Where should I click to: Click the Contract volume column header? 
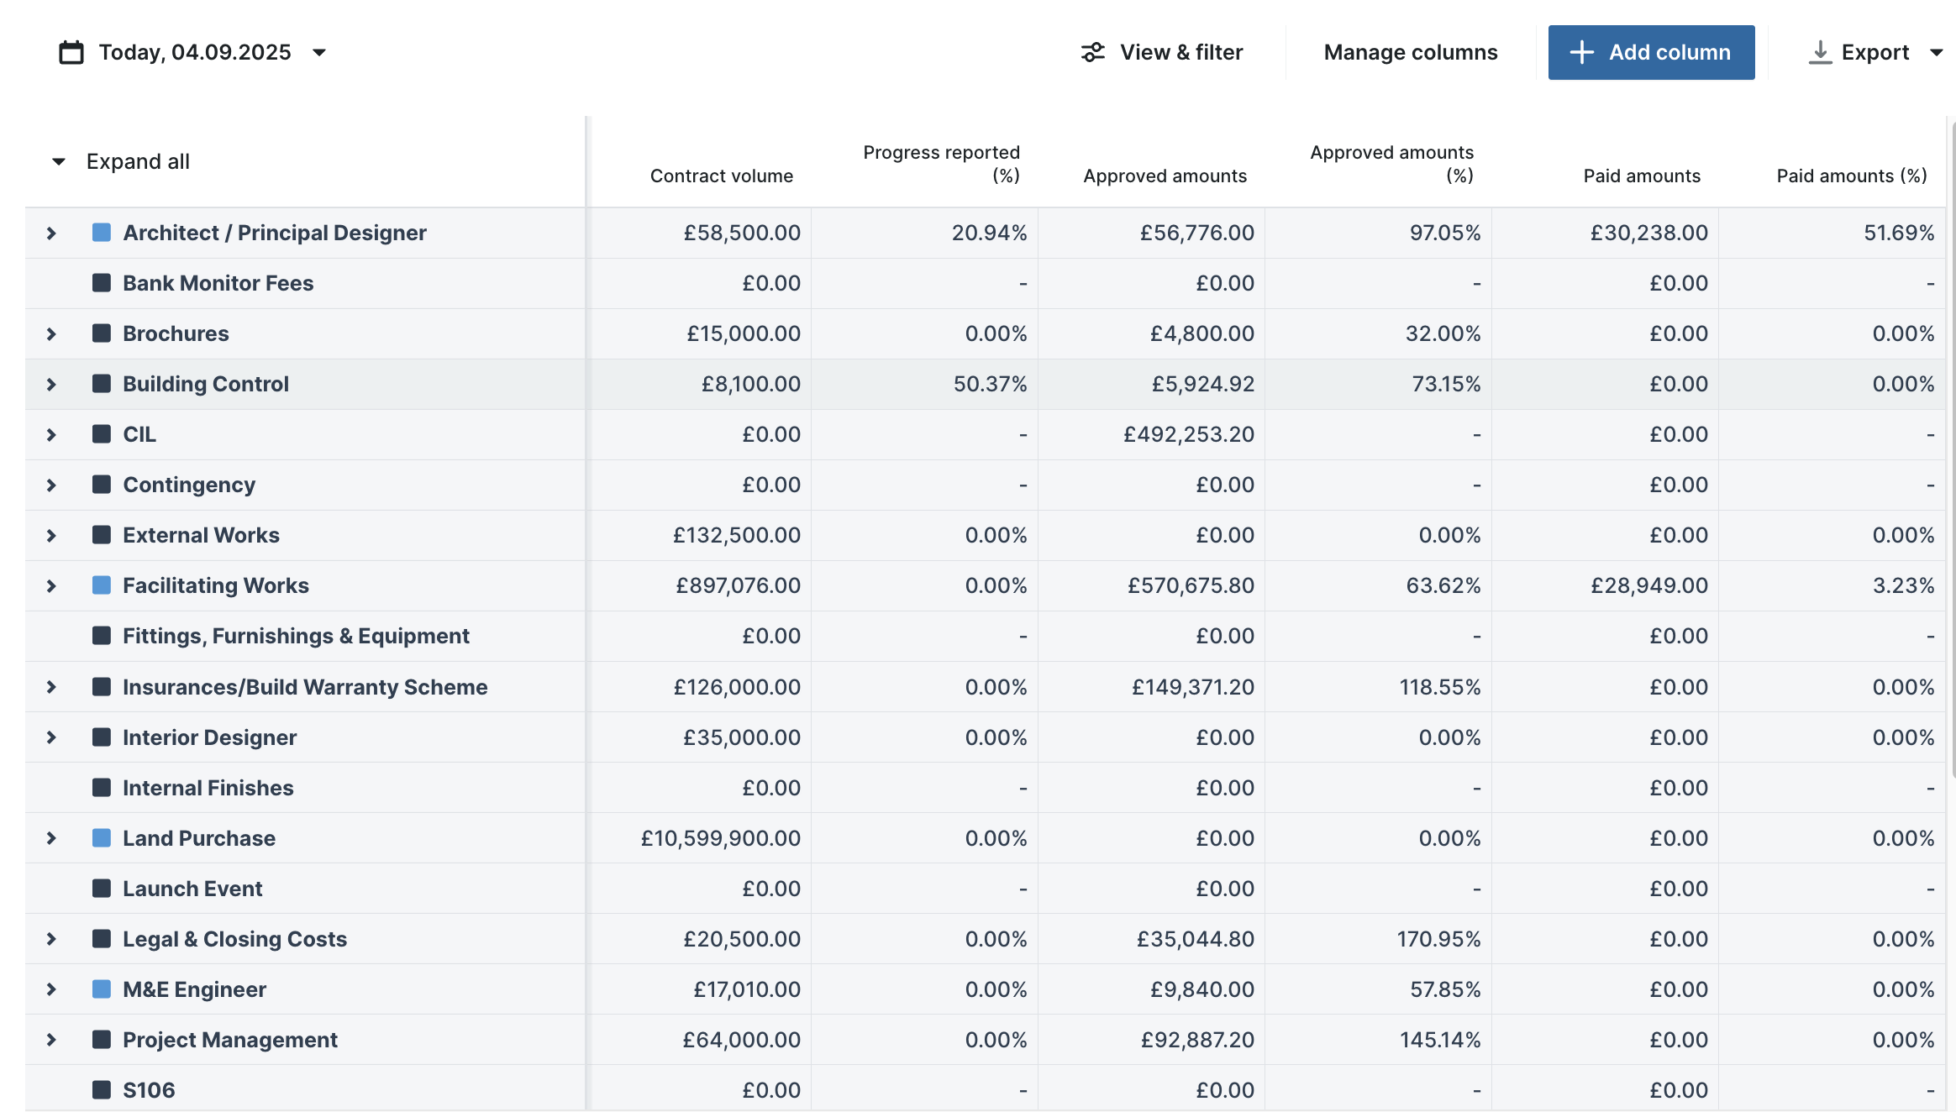[721, 176]
